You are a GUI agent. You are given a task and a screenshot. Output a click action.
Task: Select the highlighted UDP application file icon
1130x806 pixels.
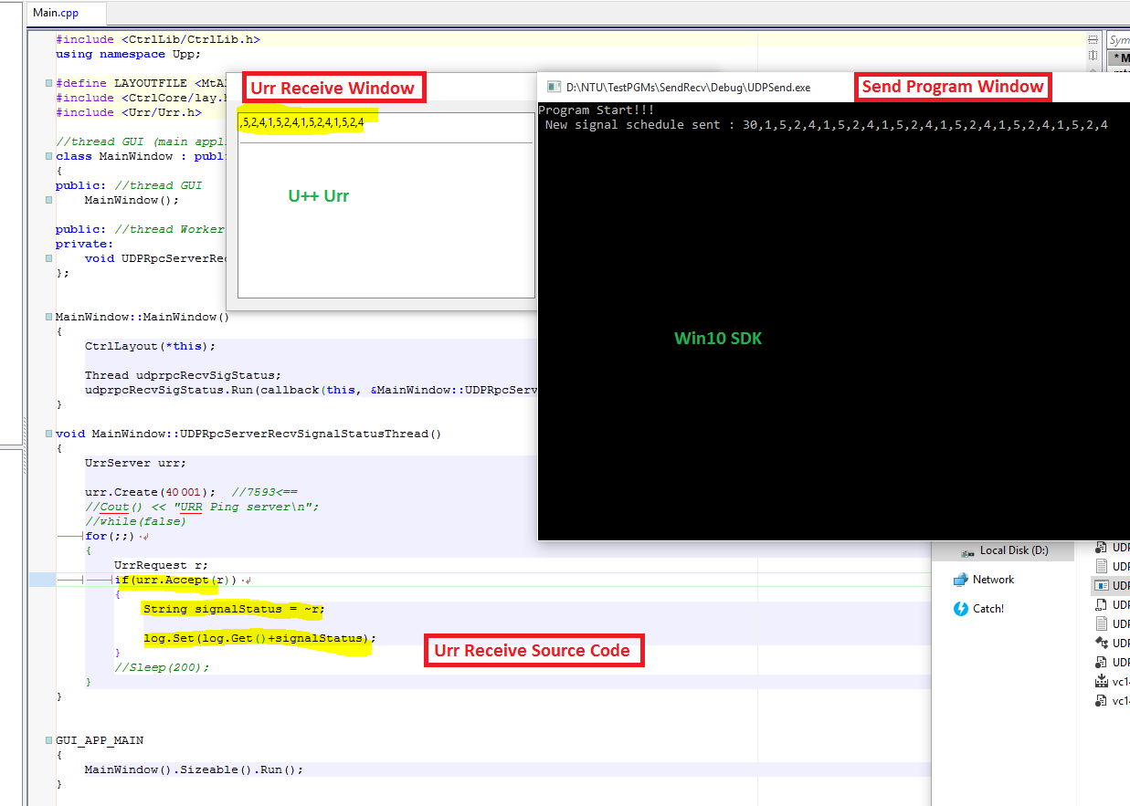pos(1101,585)
